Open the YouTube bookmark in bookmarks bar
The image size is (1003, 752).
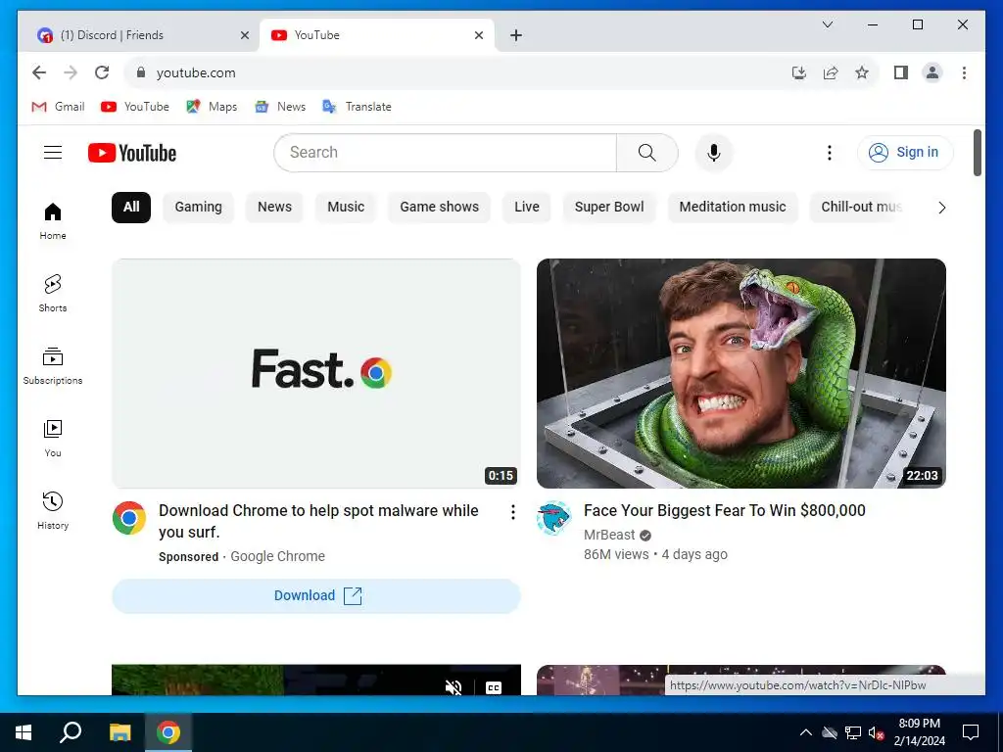135,107
